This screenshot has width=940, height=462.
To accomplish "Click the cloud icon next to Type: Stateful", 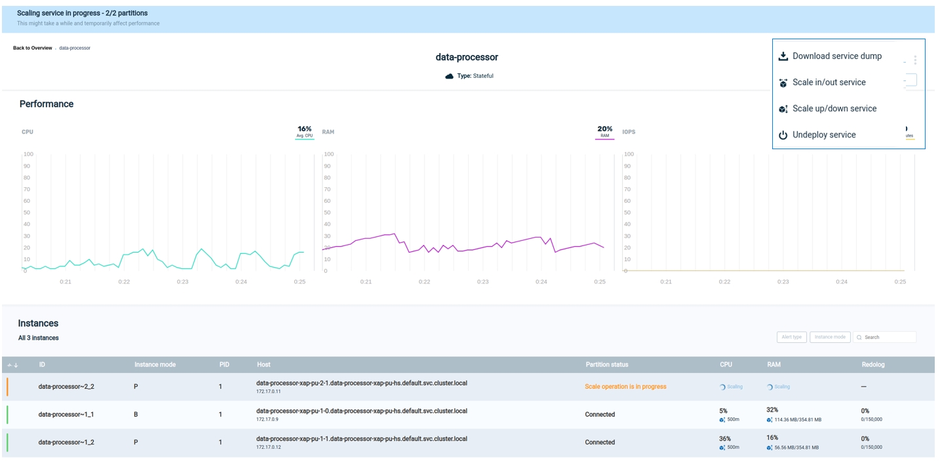I will pyautogui.click(x=449, y=77).
